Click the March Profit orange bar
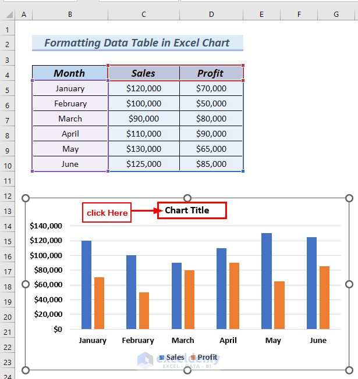 189,299
